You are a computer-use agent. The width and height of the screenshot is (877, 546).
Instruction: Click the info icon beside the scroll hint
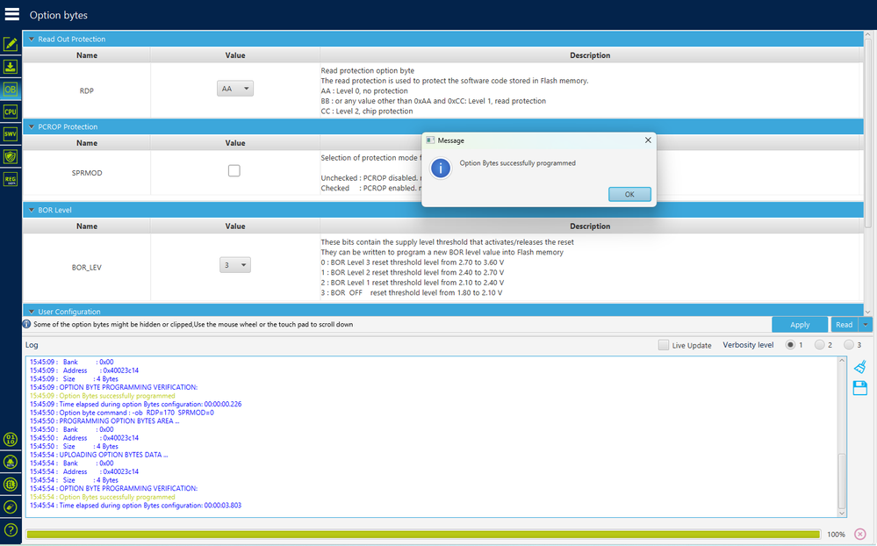pyautogui.click(x=26, y=324)
